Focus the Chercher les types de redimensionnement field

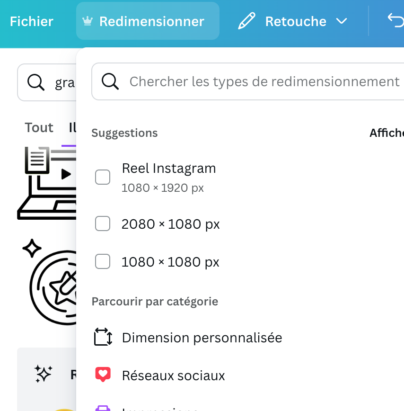(x=248, y=81)
